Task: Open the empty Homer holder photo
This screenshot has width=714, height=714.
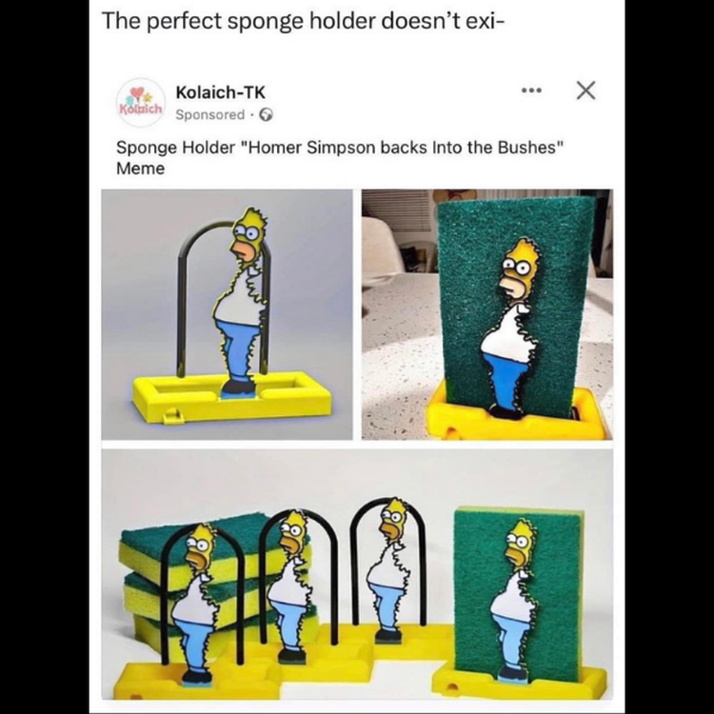Action: [x=227, y=315]
